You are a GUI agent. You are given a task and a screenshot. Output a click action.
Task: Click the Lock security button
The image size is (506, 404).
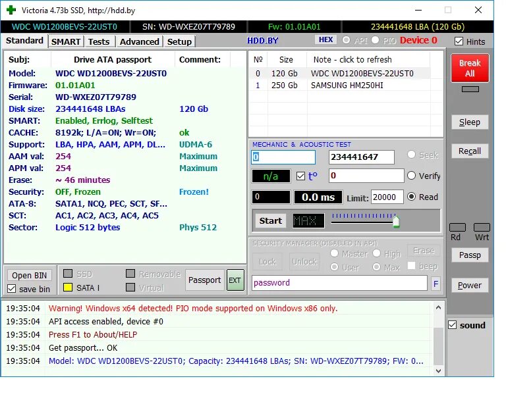[x=267, y=262]
